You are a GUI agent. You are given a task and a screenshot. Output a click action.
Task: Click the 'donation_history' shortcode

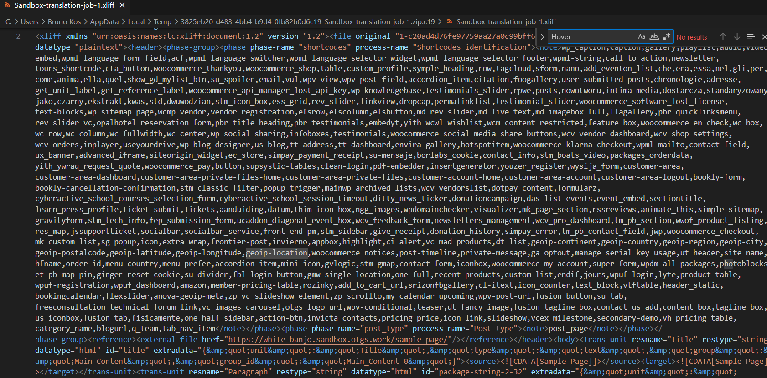coord(465,231)
